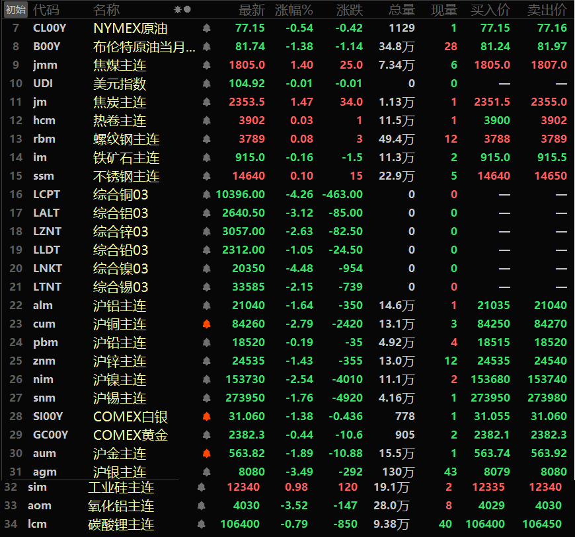Viewport: 575px width, 537px height.
Task: Click the sun-shaped marker icon in header
Action: click(177, 10)
